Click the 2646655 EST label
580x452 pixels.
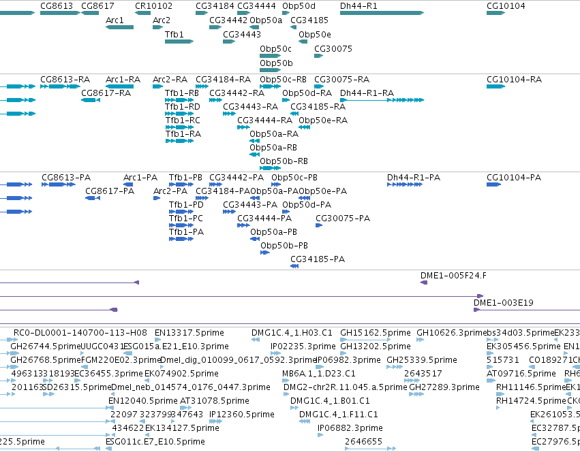pos(364,442)
